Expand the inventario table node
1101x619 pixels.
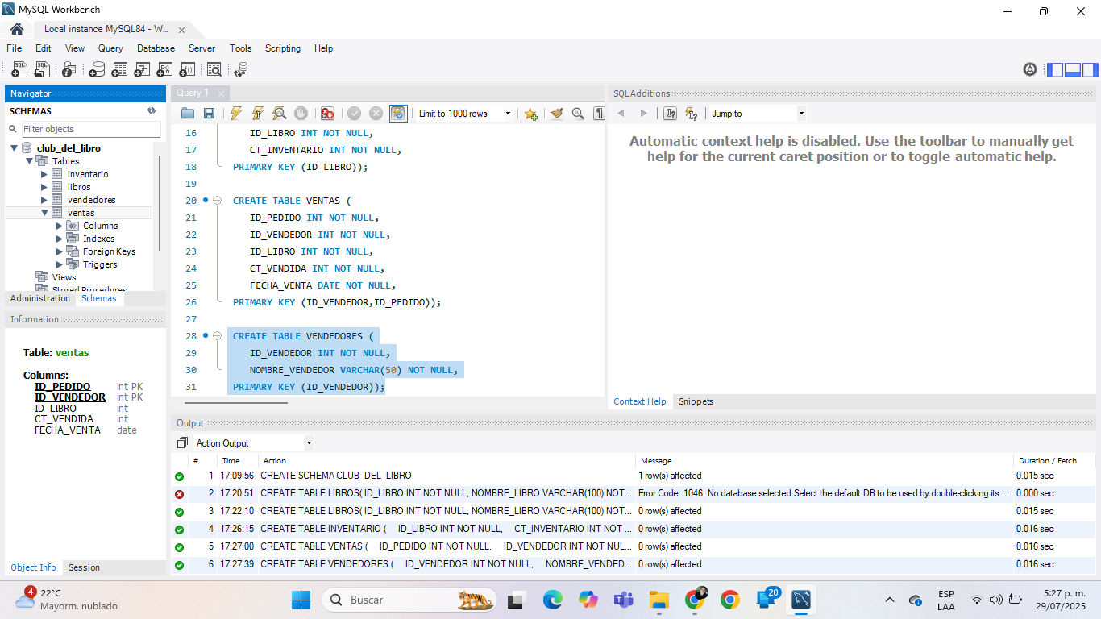click(44, 174)
